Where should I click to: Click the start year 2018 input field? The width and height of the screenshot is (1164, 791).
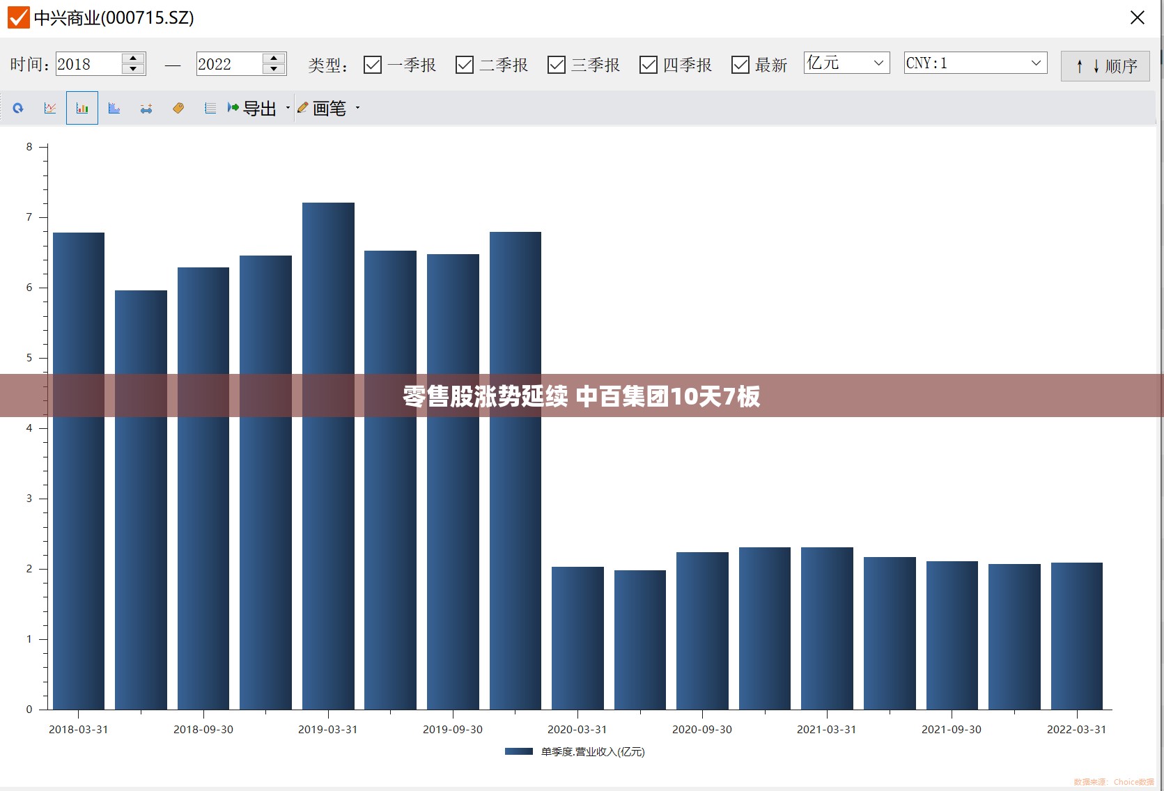click(89, 64)
